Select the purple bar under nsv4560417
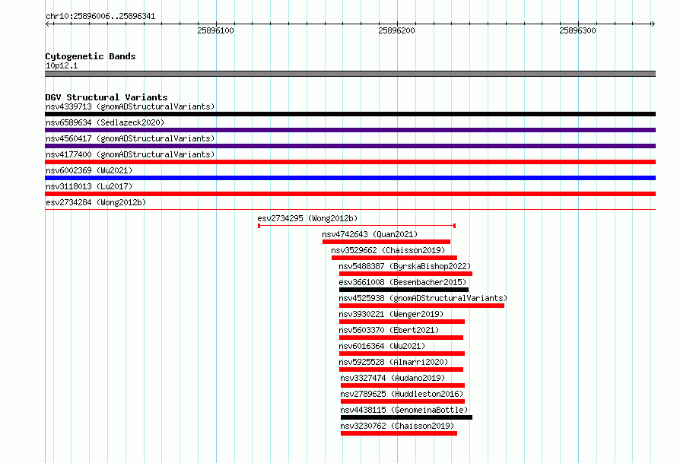 pyautogui.click(x=350, y=146)
